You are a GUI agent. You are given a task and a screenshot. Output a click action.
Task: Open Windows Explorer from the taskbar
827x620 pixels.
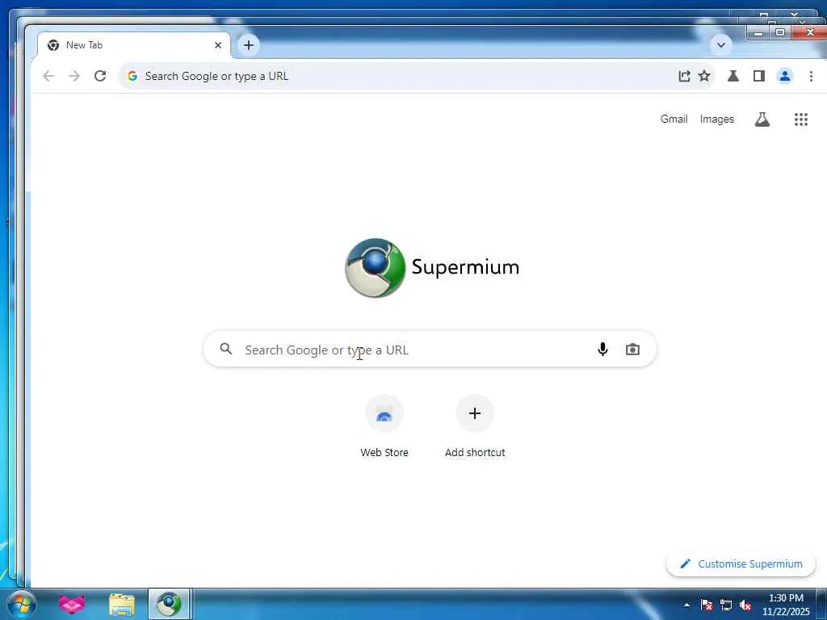122,604
